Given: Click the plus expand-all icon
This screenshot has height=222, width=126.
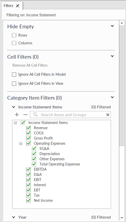Looking at the screenshot, I should (17, 115).
